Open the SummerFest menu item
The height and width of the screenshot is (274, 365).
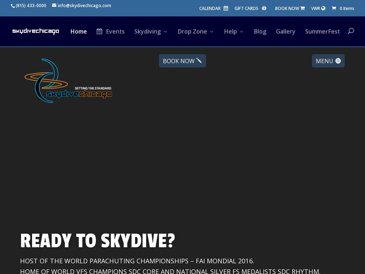[x=322, y=31]
